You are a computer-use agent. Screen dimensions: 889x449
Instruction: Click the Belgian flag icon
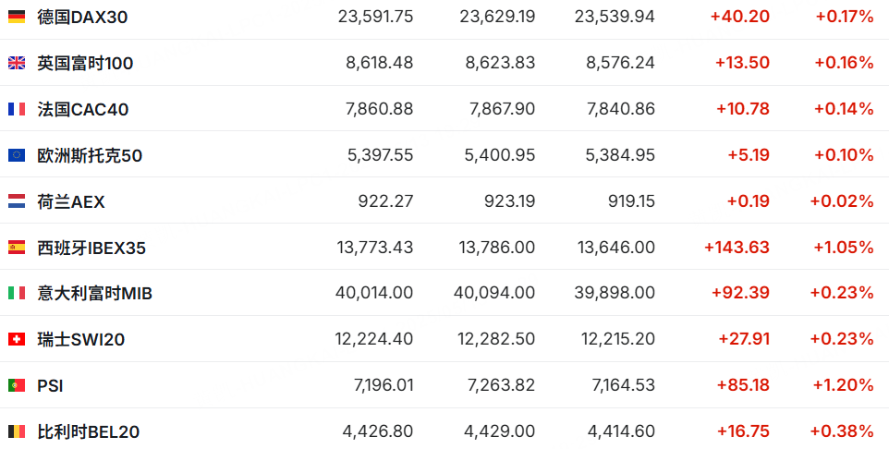(17, 432)
